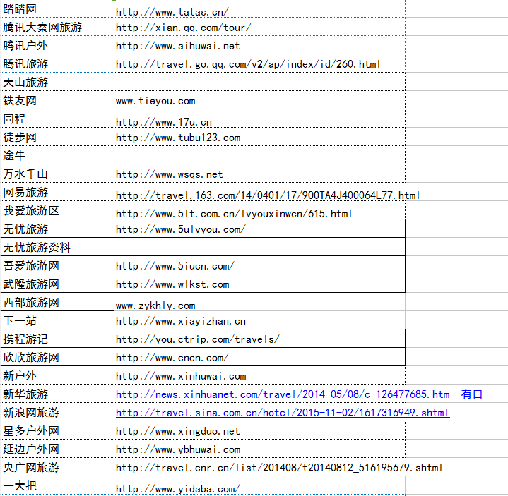
Task: Select the cell labeled 吾爱旅游网
Action: [x=58, y=265]
